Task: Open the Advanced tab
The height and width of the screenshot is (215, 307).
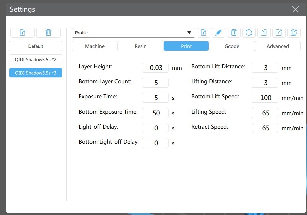Action: click(278, 46)
